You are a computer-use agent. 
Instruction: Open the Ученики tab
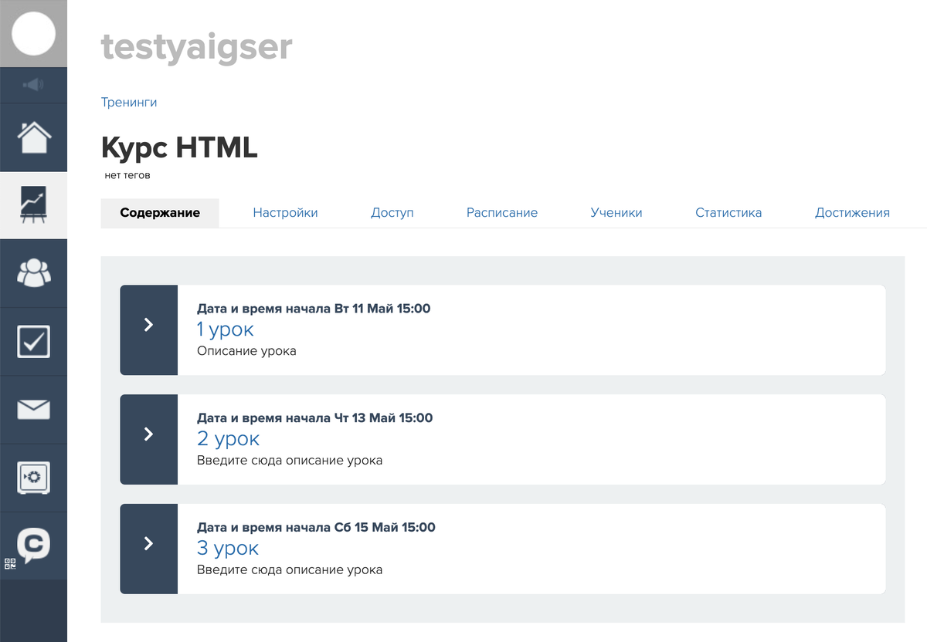click(x=616, y=213)
